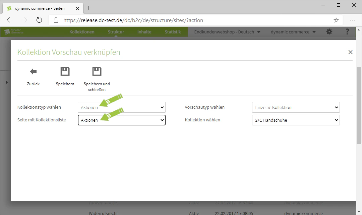Screen dimensions: 362x215
Task: Click the 22.02.2017 17:08:05 date cell
Action: tap(234, 213)
